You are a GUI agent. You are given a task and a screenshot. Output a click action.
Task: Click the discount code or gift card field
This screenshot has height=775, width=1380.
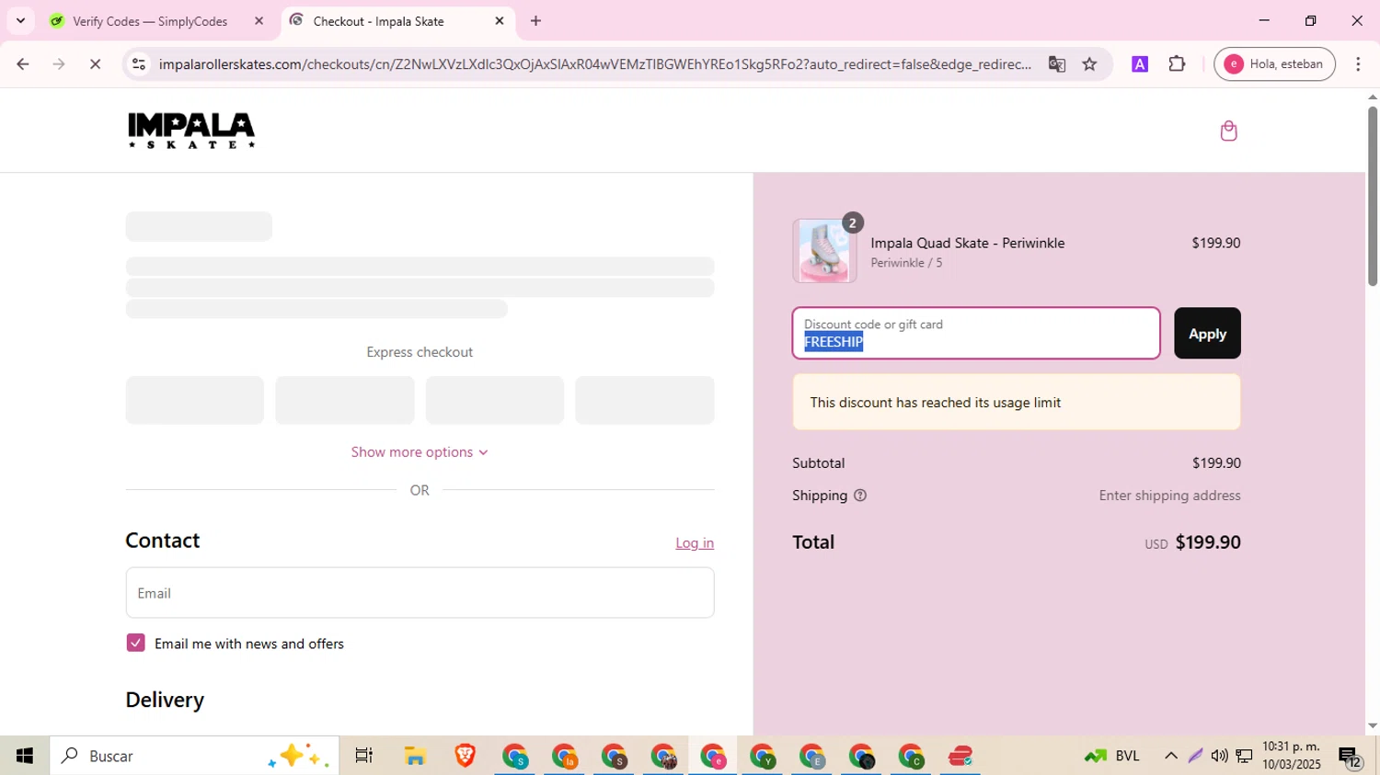point(976,334)
